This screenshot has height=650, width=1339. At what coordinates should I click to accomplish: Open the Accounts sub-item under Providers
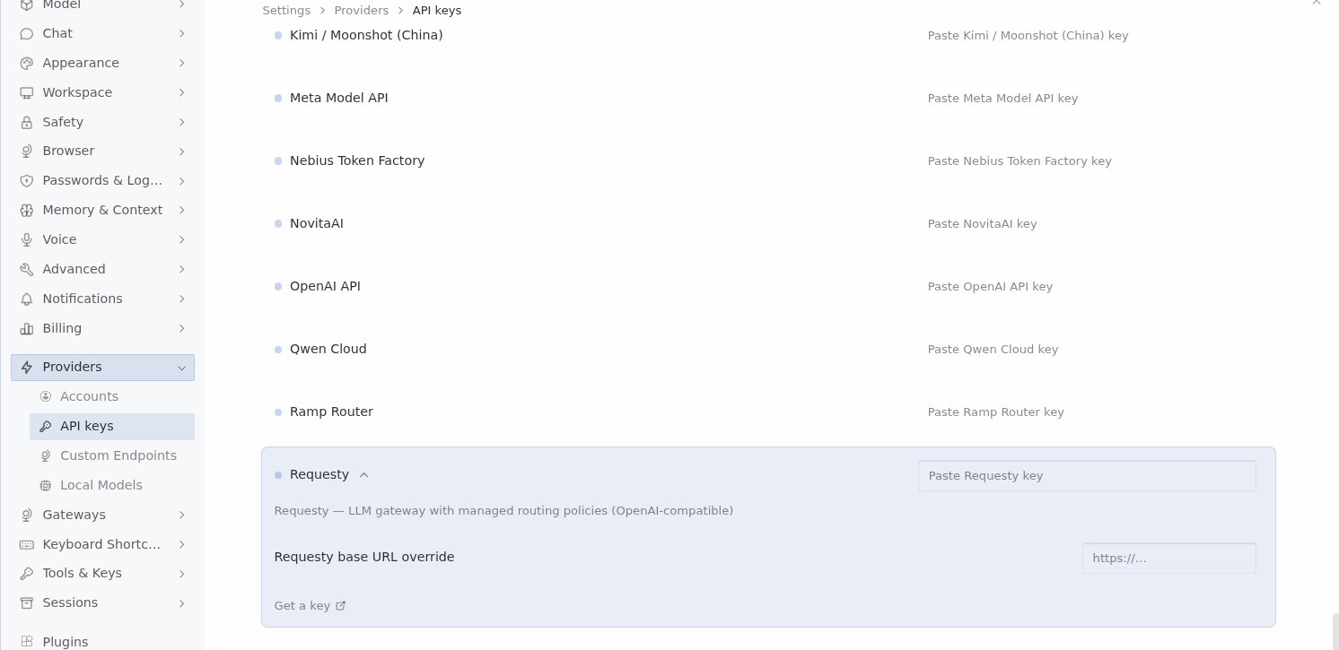click(112, 397)
